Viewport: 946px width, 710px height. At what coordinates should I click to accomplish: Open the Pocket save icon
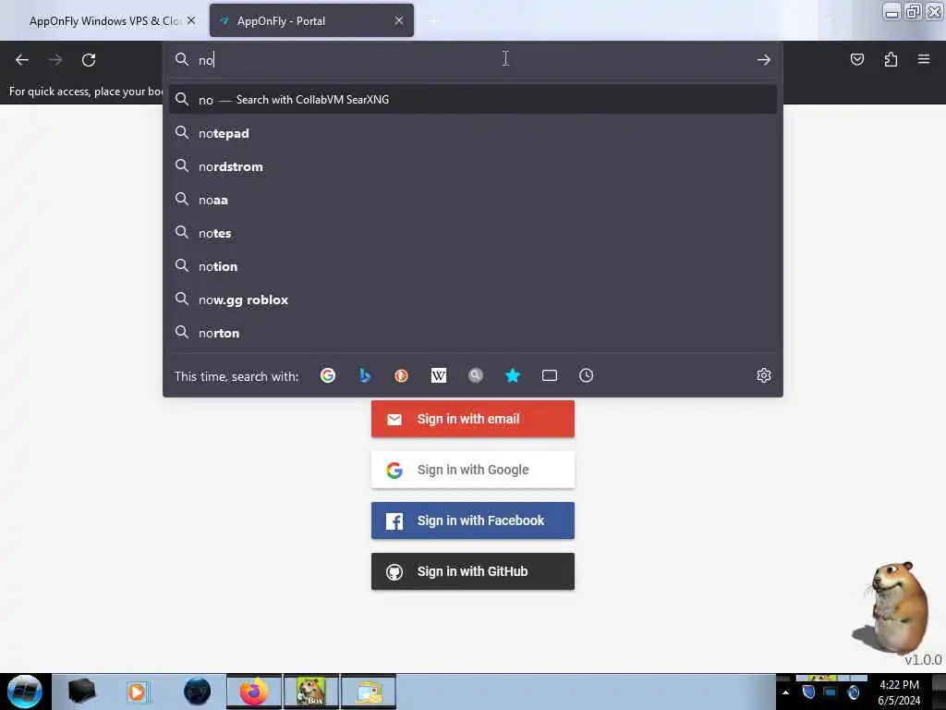(856, 59)
